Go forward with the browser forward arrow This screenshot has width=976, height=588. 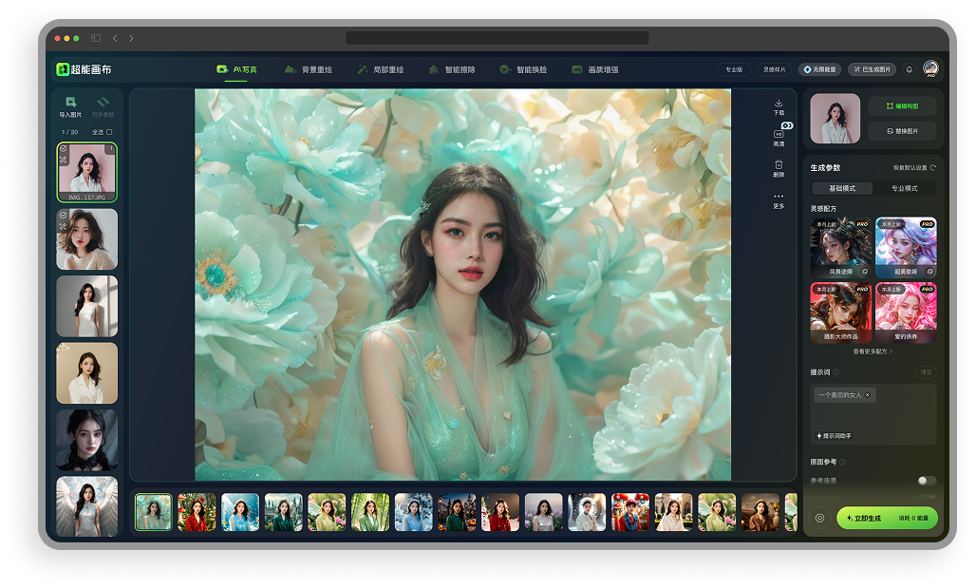click(131, 38)
